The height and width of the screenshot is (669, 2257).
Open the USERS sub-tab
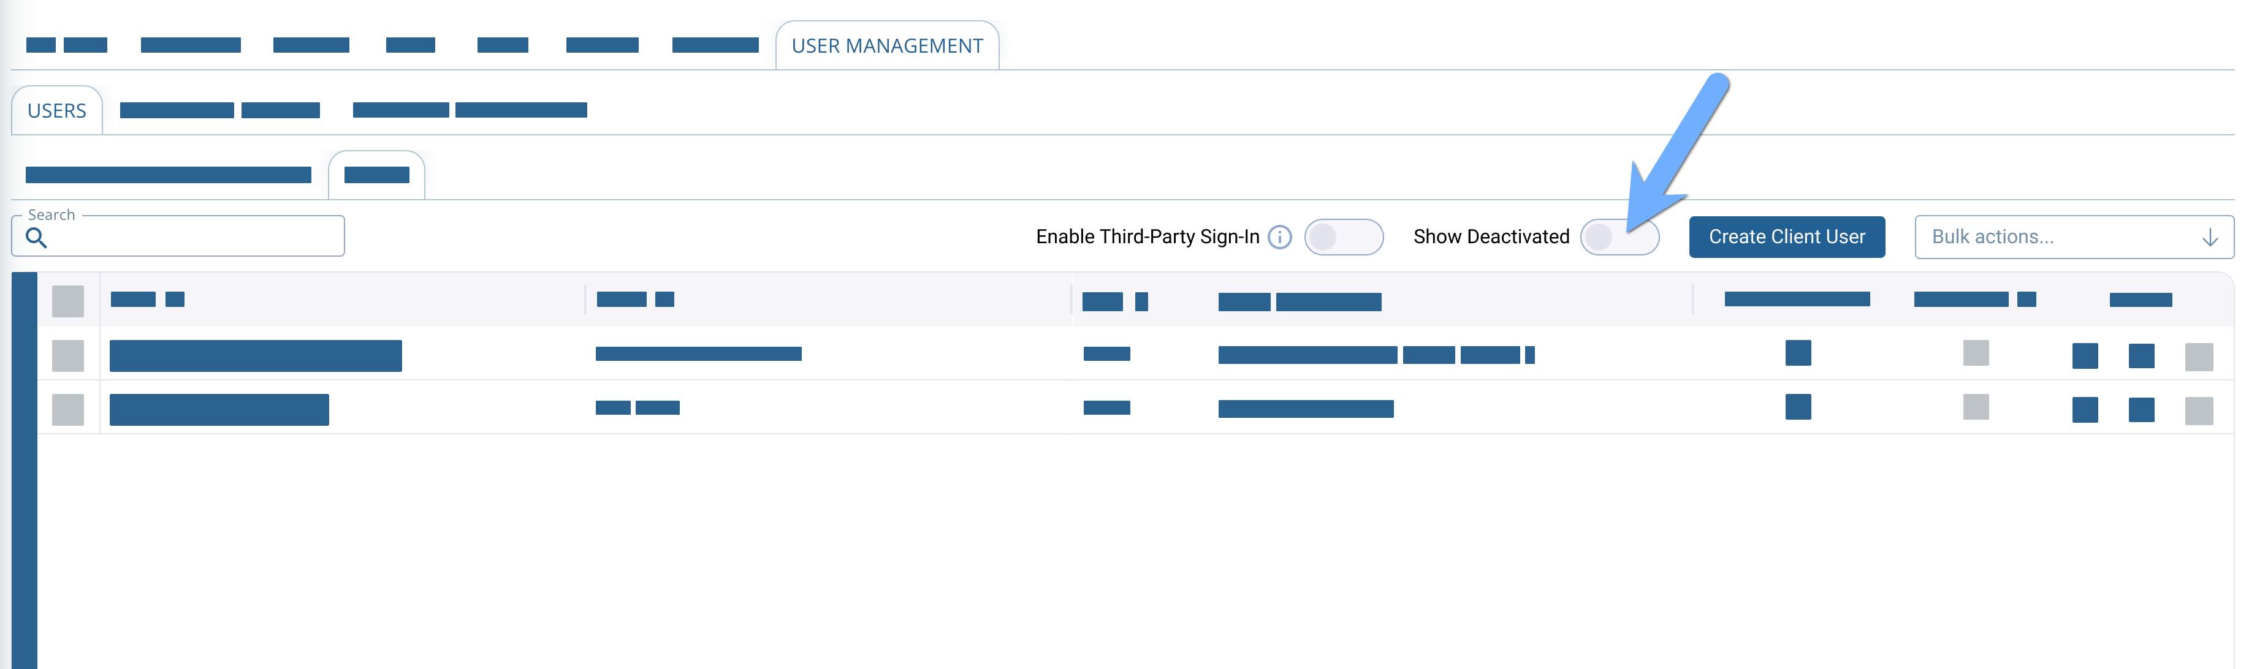57,110
